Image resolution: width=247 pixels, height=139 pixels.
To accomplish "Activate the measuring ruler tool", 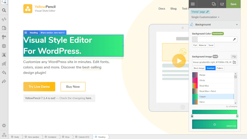I will (x=4, y=37).
